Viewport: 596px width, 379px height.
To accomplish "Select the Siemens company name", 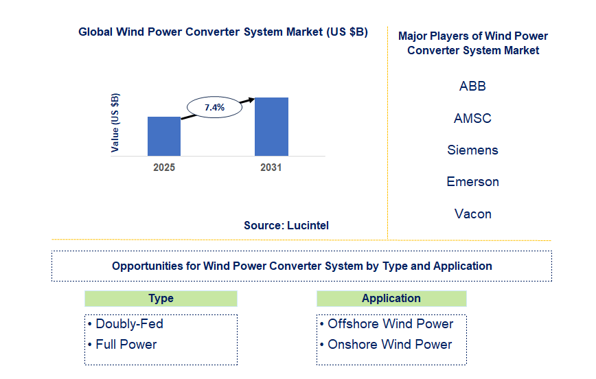I will [x=472, y=150].
